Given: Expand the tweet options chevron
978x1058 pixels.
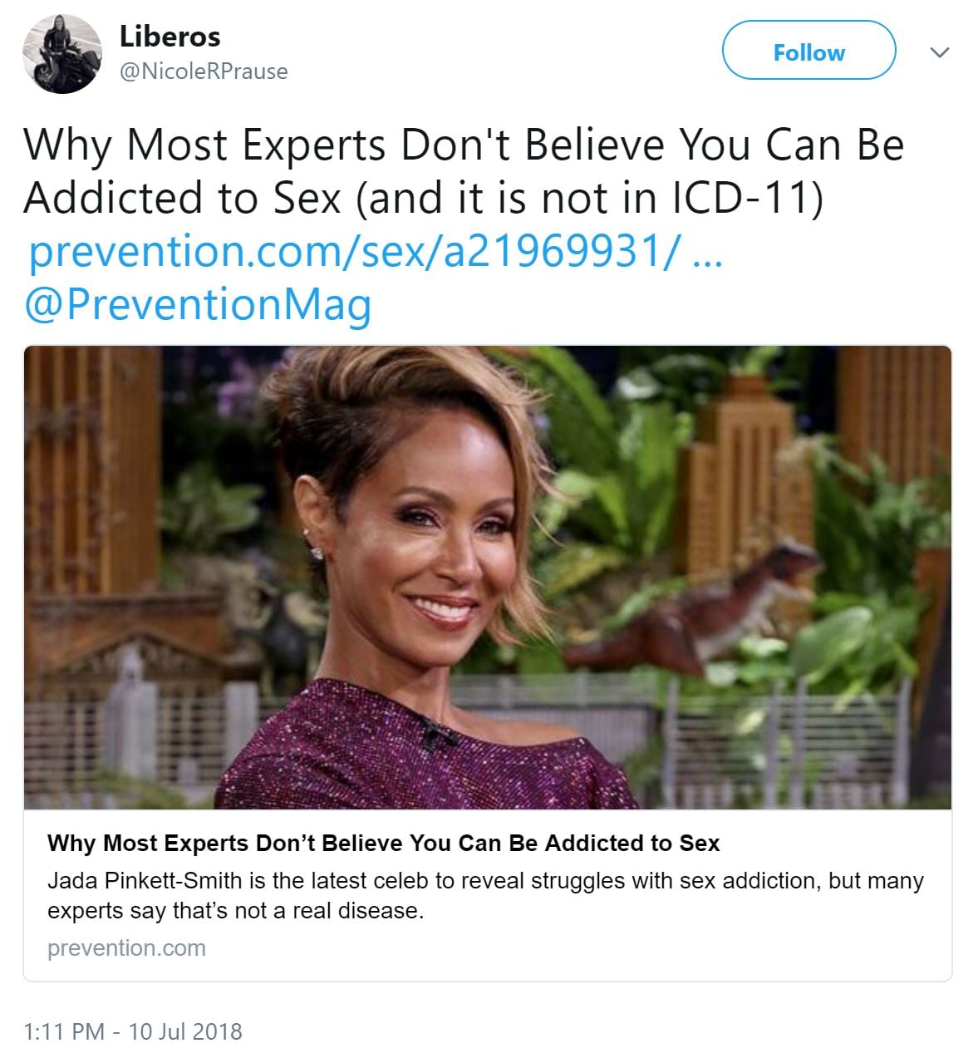Looking at the screenshot, I should click(x=939, y=53).
